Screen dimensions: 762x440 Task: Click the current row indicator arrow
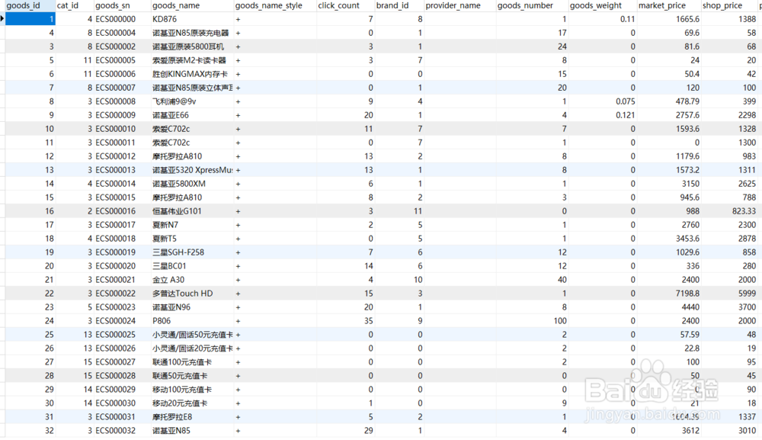(2, 19)
